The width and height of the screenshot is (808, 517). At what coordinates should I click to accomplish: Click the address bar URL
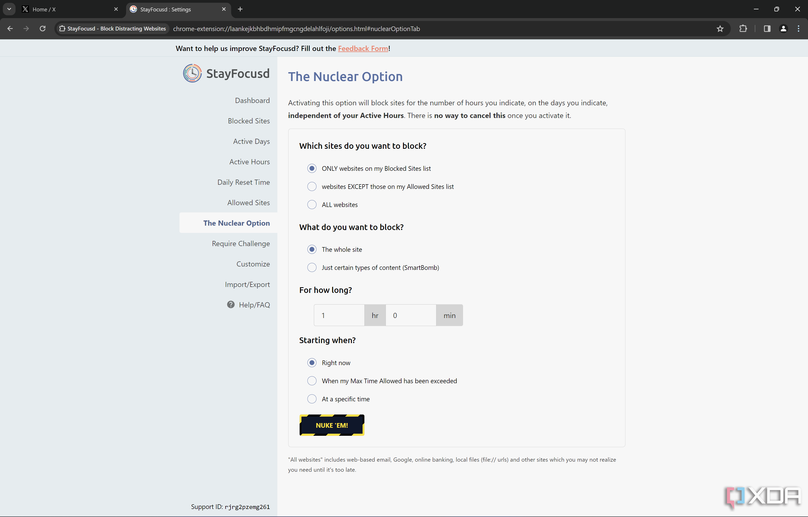click(296, 29)
